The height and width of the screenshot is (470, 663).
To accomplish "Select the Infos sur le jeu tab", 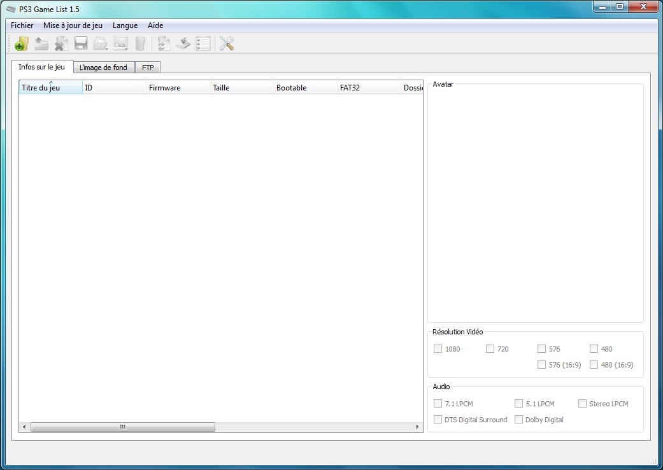I will coord(42,67).
